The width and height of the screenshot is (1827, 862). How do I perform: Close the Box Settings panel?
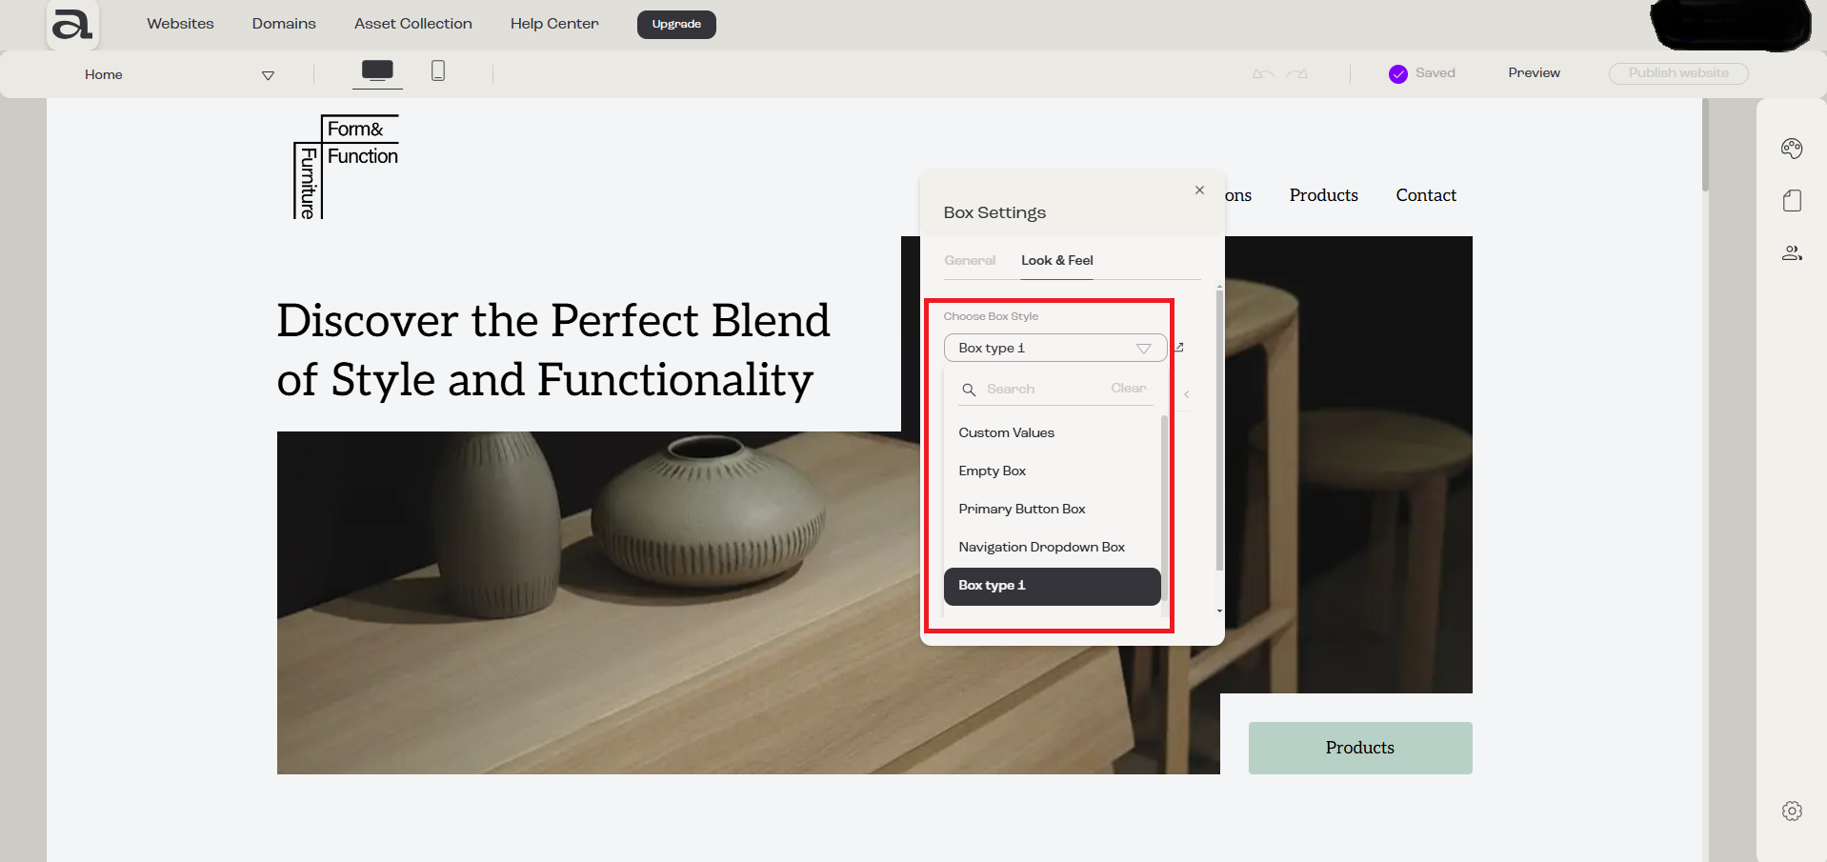[x=1199, y=190]
